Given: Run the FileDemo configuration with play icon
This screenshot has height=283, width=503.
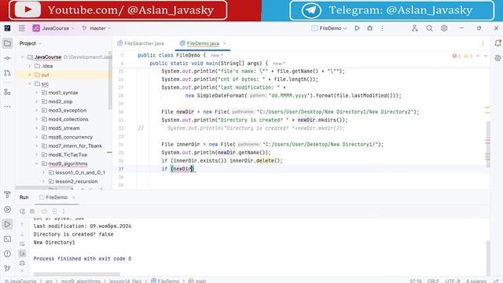Looking at the screenshot, I should 357,28.
